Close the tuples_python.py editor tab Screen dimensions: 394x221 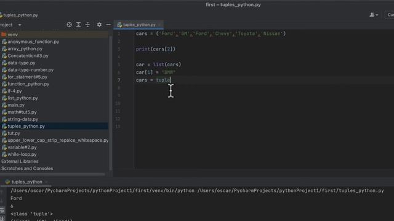point(159,25)
